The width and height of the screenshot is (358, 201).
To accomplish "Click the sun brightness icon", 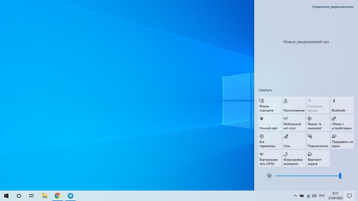I will coord(269,176).
